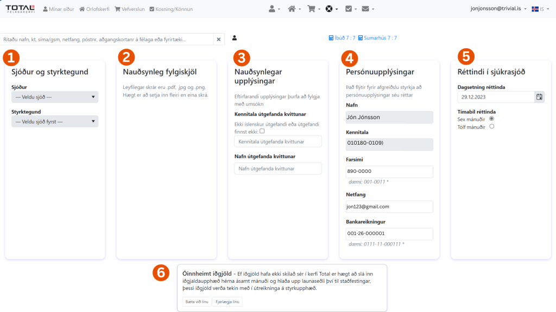Select the 'Tólf mánuðir' radio option
Screen dimensions: 556x312
pos(491,126)
